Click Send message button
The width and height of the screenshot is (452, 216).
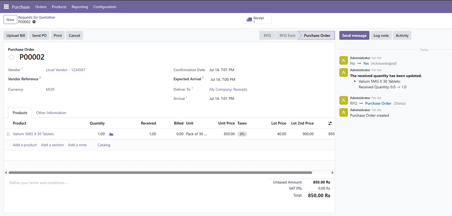(354, 35)
